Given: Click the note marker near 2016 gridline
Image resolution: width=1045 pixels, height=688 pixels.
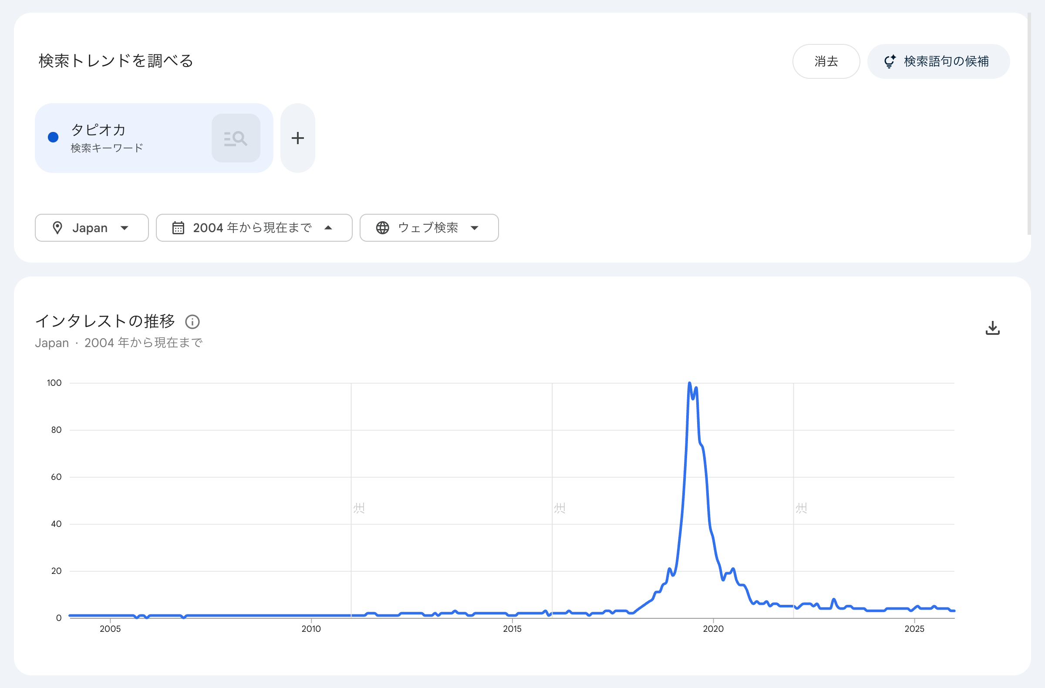Looking at the screenshot, I should [x=560, y=508].
